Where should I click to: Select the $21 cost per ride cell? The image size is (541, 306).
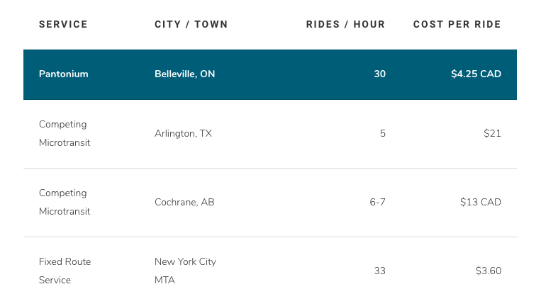point(492,133)
